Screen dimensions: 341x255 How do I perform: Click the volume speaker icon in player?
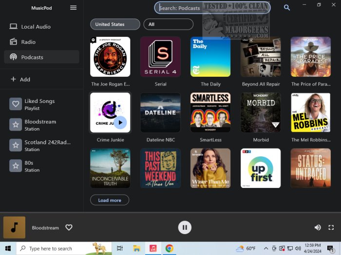318,227
